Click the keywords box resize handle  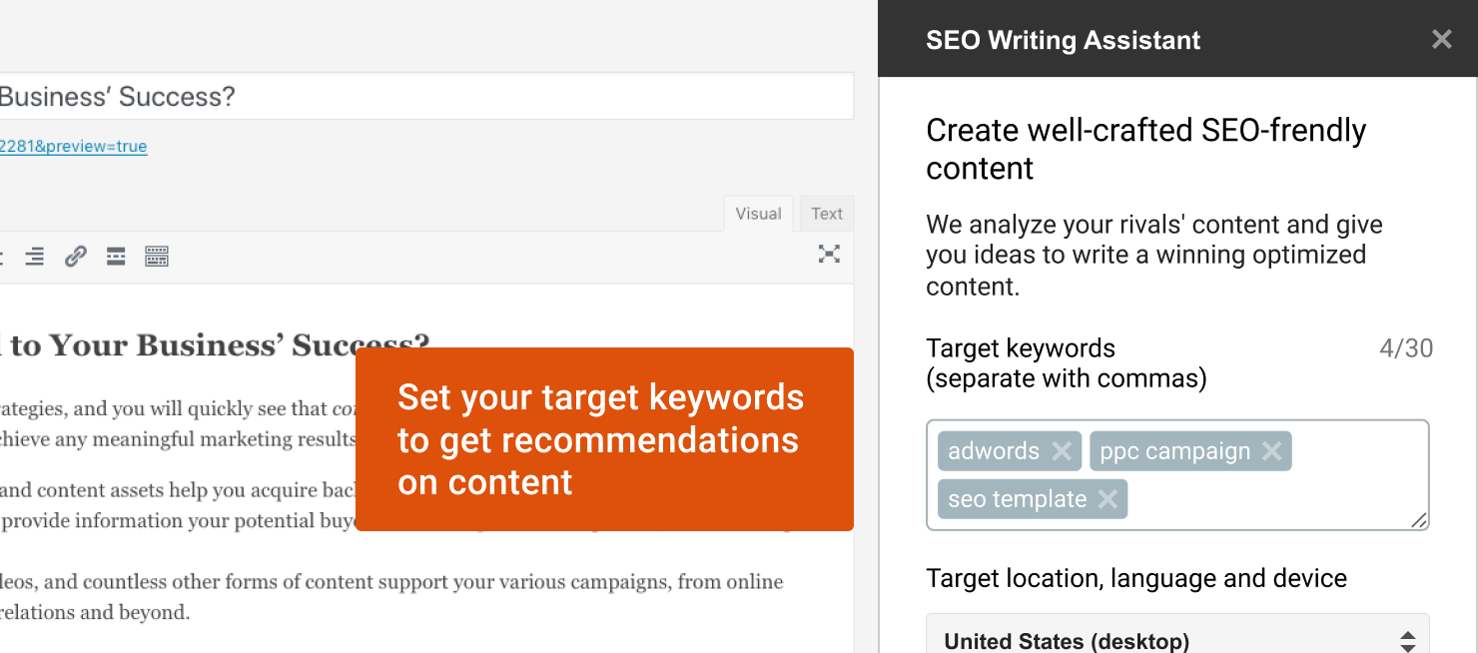click(x=1419, y=520)
